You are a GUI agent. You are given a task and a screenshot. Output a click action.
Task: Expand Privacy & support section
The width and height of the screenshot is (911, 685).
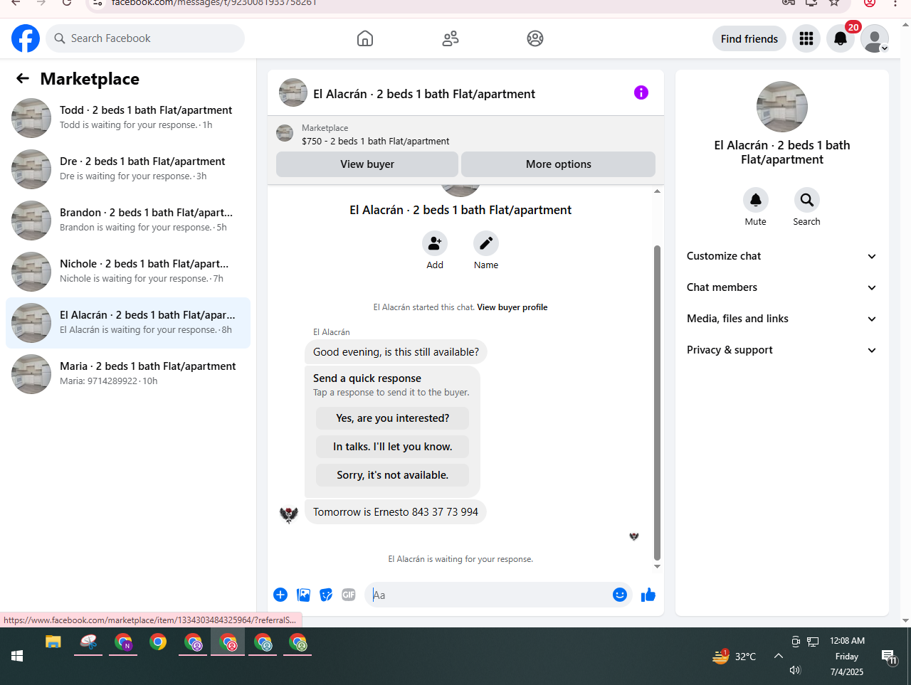782,350
